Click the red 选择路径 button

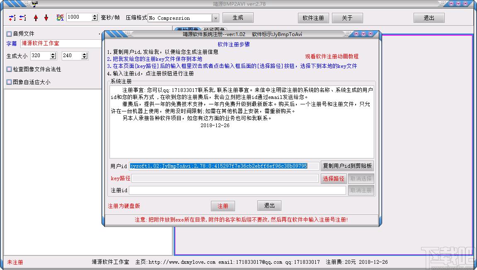tap(334, 178)
